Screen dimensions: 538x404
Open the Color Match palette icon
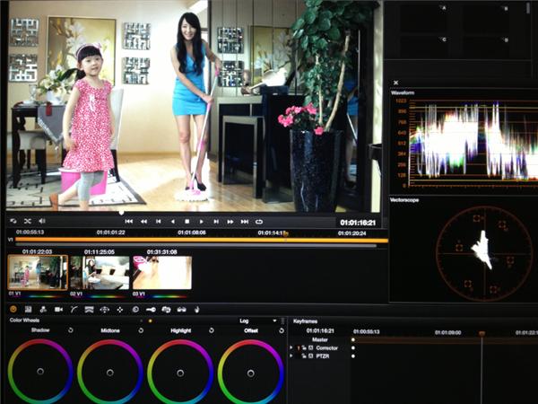pyautogui.click(x=28, y=309)
